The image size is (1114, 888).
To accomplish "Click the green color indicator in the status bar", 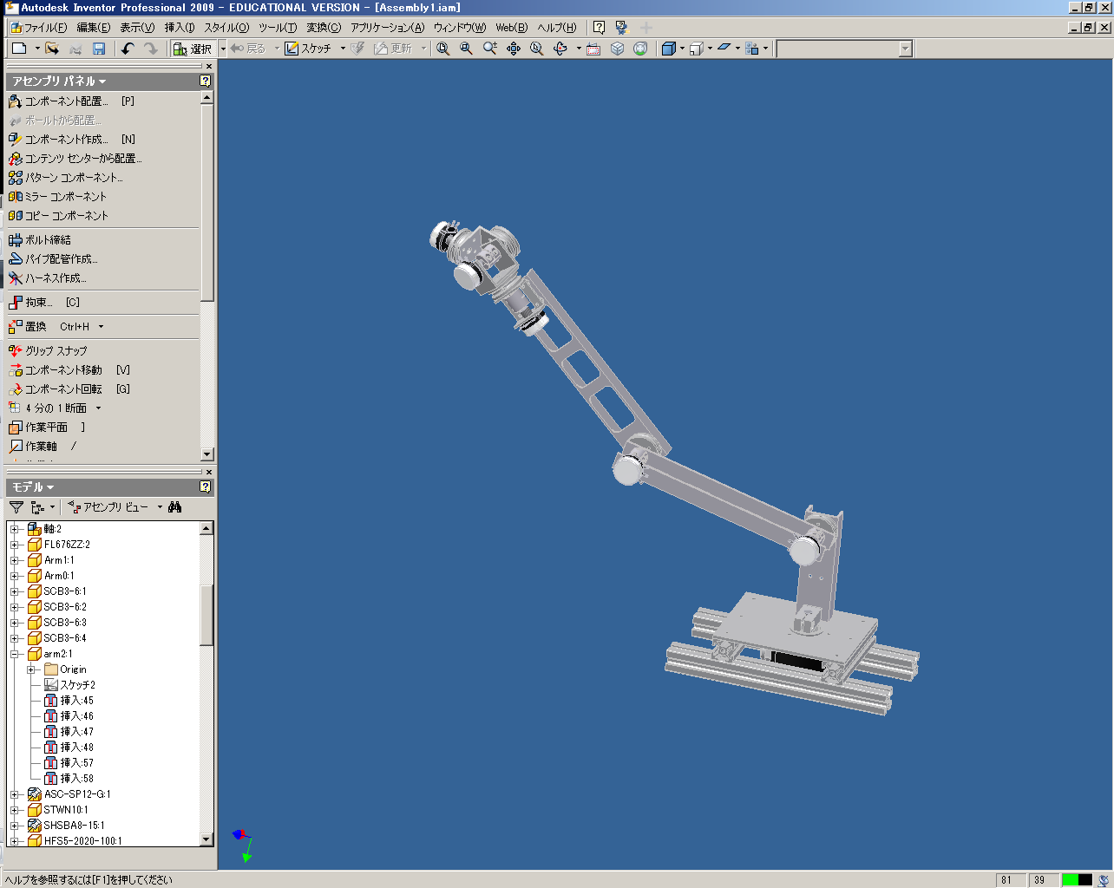I will 1070,879.
